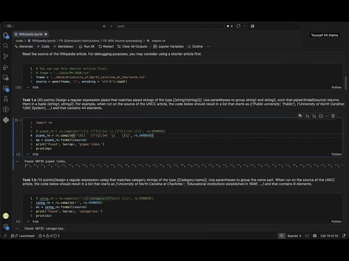
Task: Click the 'Found 40735 piped links.' output text
Action: click(45, 161)
